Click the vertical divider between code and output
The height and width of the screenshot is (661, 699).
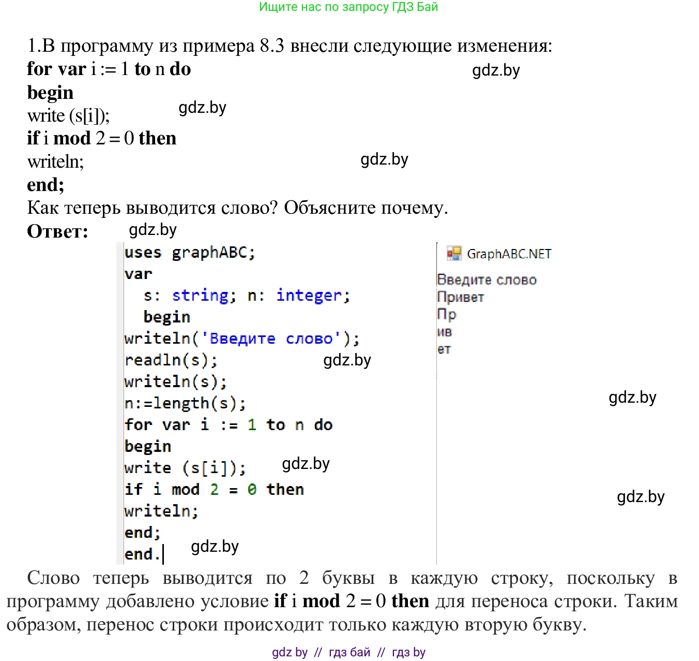tap(437, 404)
